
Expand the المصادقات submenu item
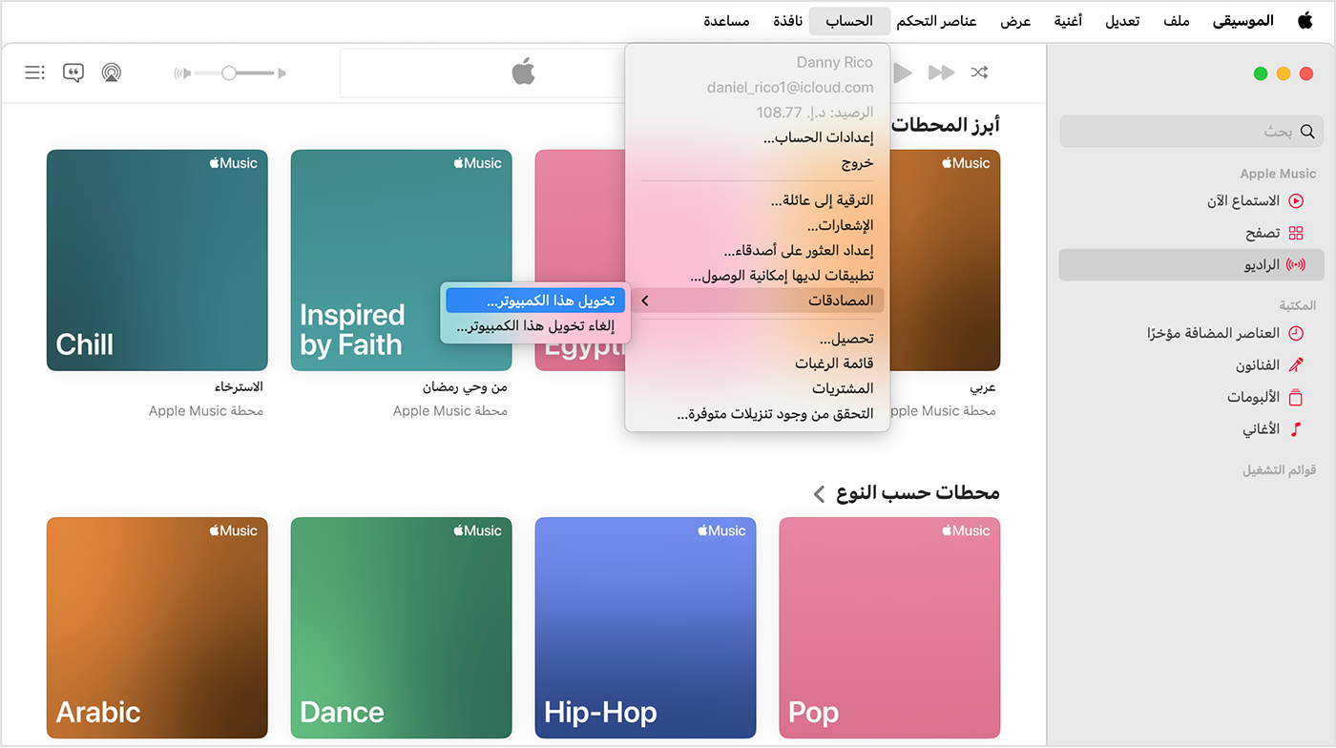(758, 301)
